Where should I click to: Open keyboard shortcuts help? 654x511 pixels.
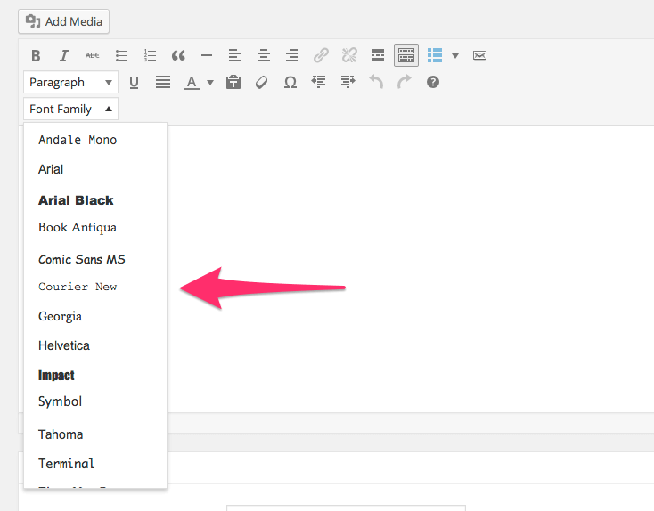tap(433, 82)
